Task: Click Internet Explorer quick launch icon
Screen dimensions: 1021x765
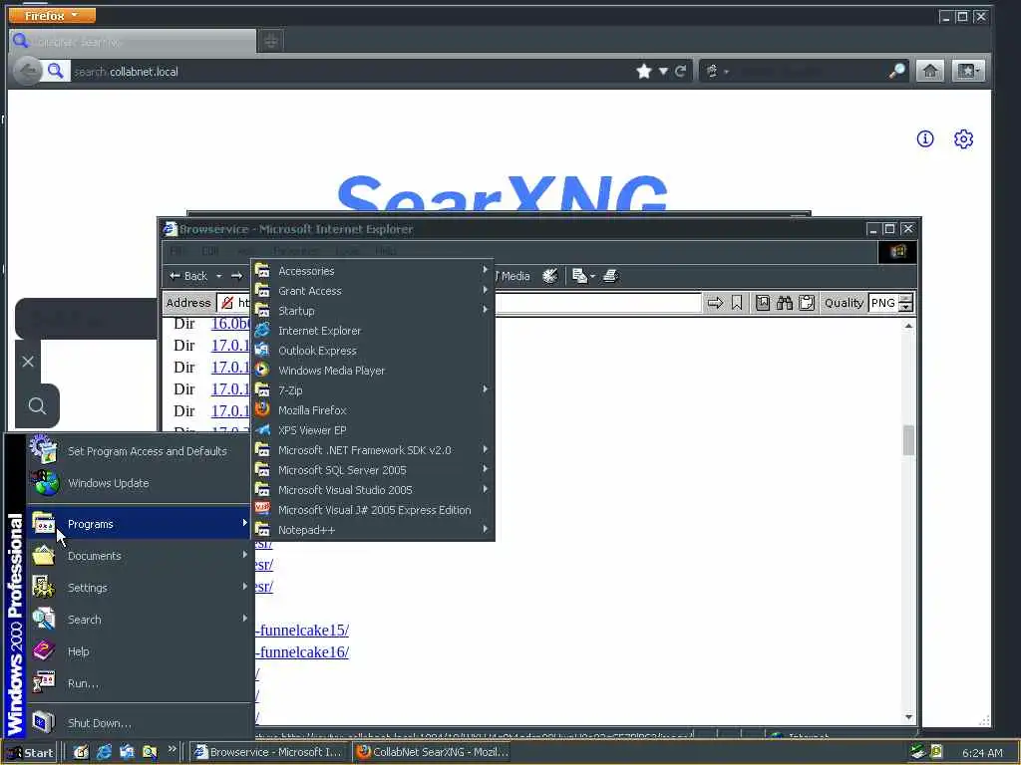Action: click(x=104, y=752)
